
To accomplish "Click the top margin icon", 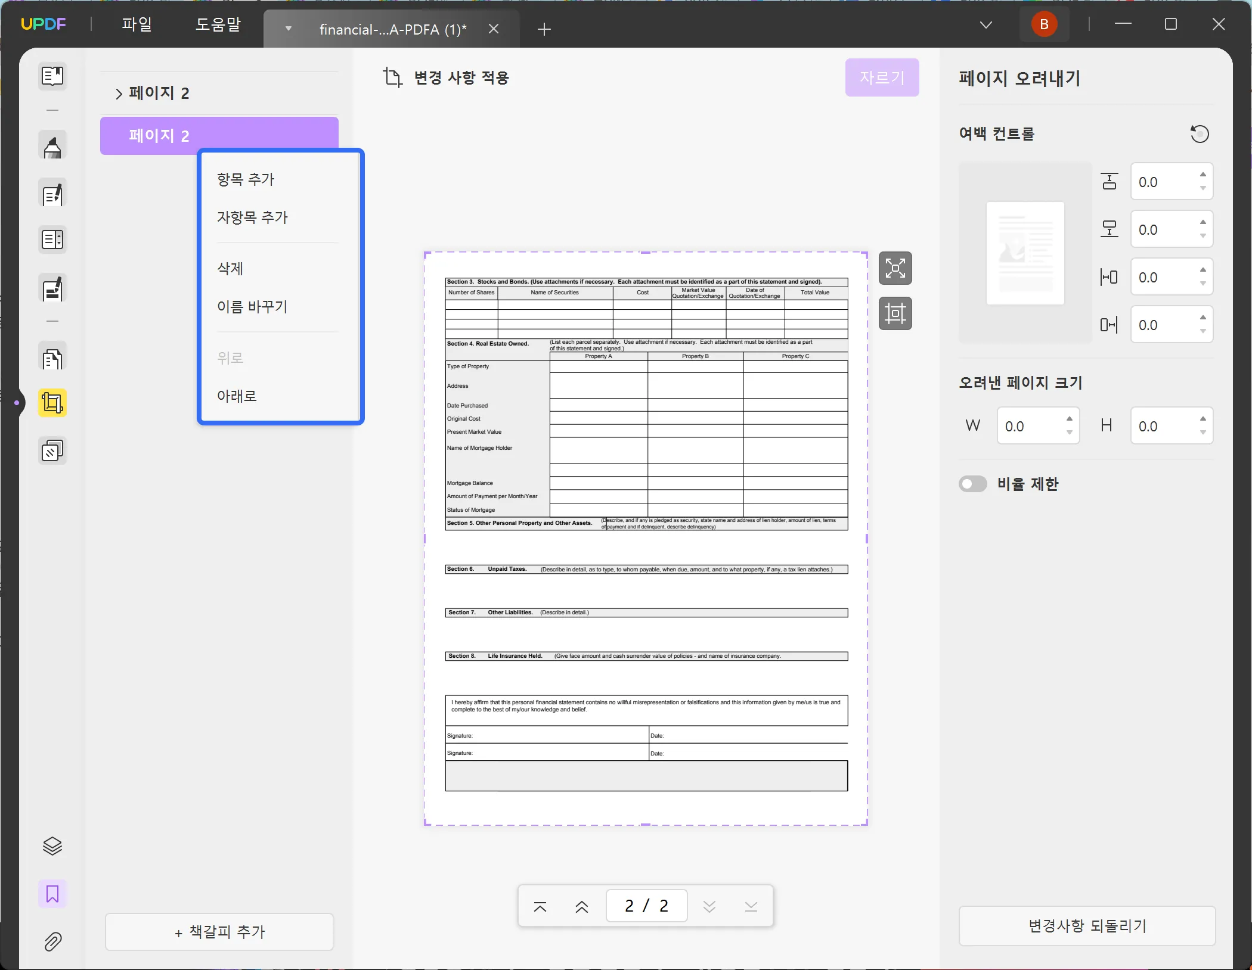I will pos(1109,181).
